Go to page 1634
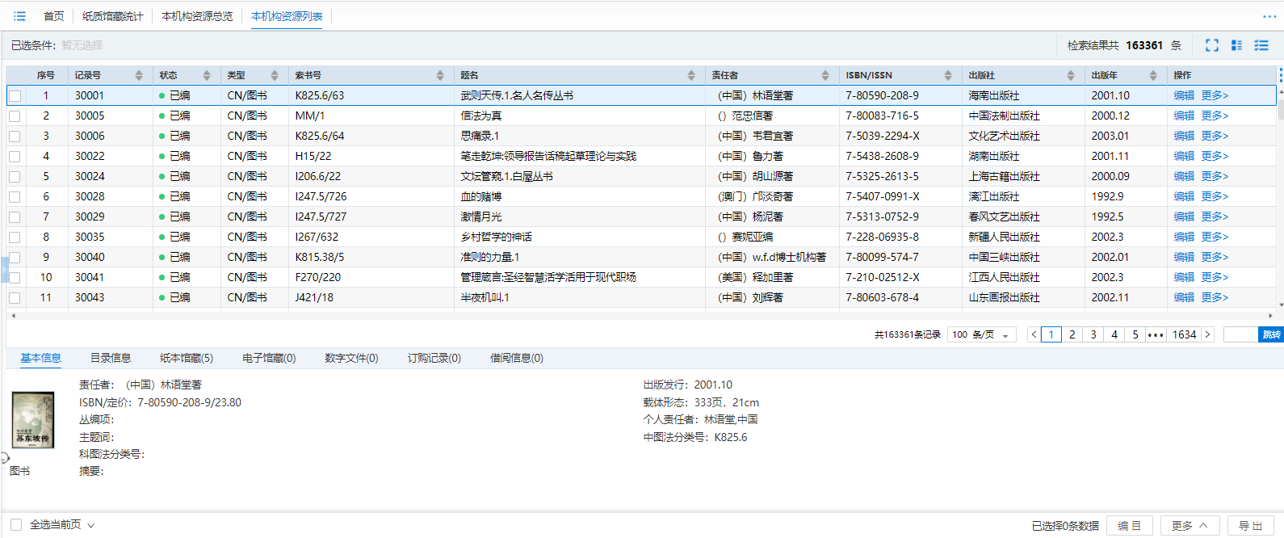This screenshot has height=538, width=1284. click(x=1184, y=334)
